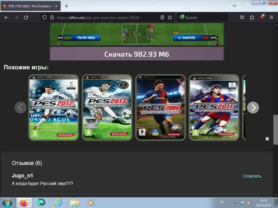Open the Windows Start menu

click(7, 203)
